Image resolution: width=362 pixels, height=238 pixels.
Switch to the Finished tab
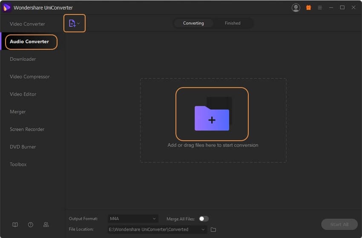233,23
